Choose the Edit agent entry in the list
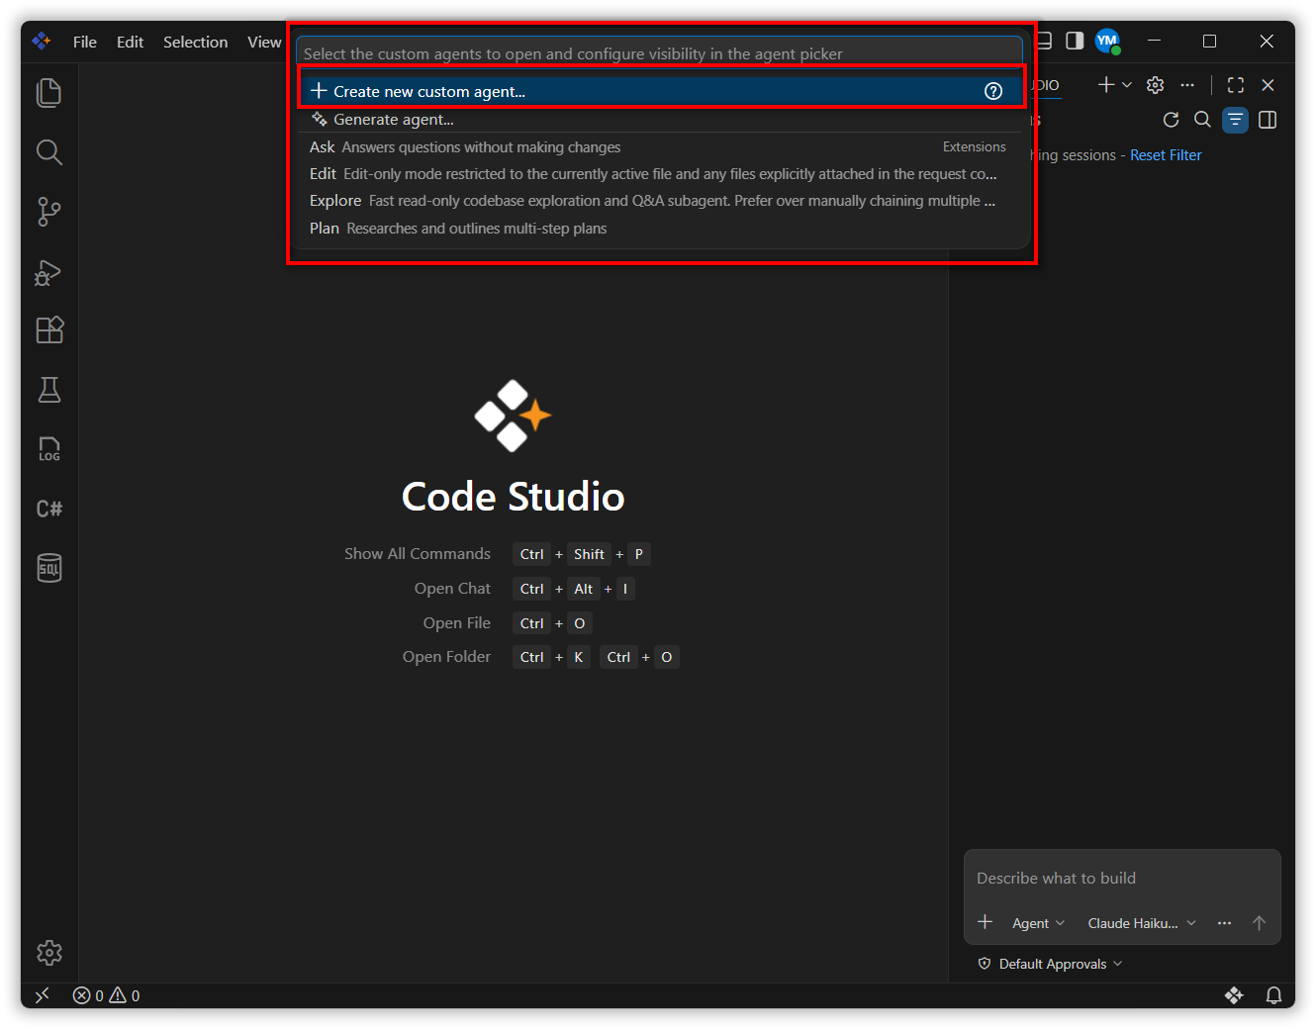1316x1029 pixels. pos(661,174)
